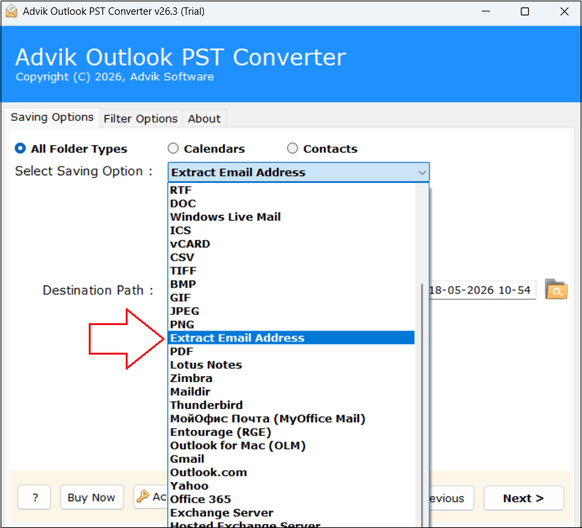Select vCARD in the dropdown list
The width and height of the screenshot is (582, 528).
(292, 244)
